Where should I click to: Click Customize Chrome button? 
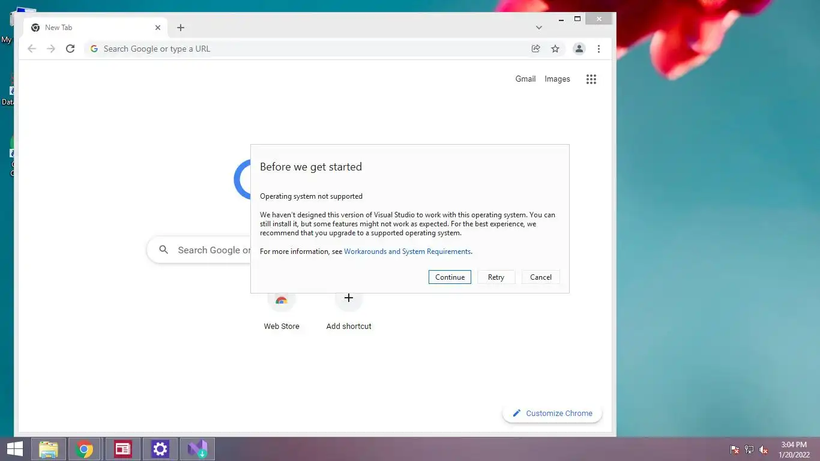pos(552,413)
